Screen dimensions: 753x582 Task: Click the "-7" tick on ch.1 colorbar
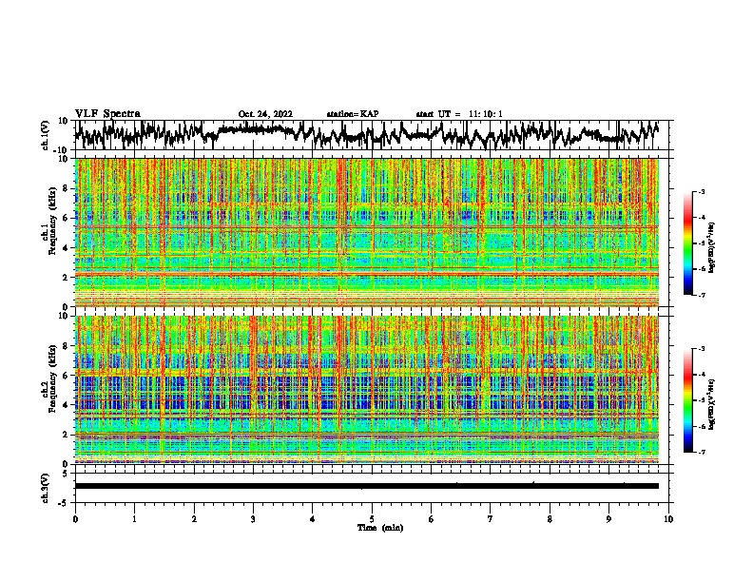tap(701, 296)
